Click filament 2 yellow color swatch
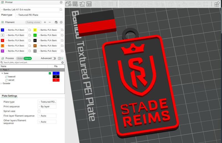The height and width of the screenshot is (143, 222). tap(35, 30)
